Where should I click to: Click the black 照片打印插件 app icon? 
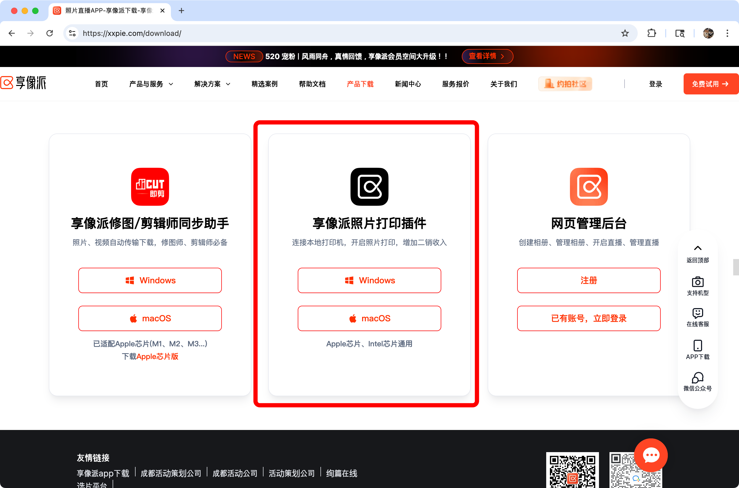(x=369, y=187)
